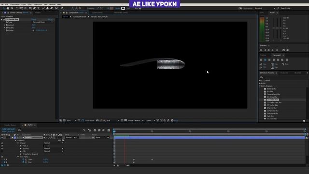Screen dimensions: 309x174
Task: Click Reset link of CC Radial Blur
Action: click(34, 19)
